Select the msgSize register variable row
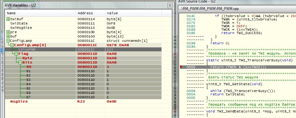Screen dimensions: 296x118 (x=83, y=101)
